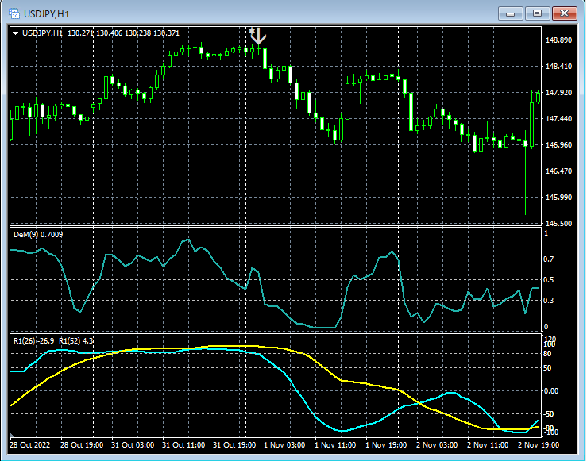The image size is (587, 461).
Task: Click the 1 Nov 11:00 time label
Action: [337, 444]
